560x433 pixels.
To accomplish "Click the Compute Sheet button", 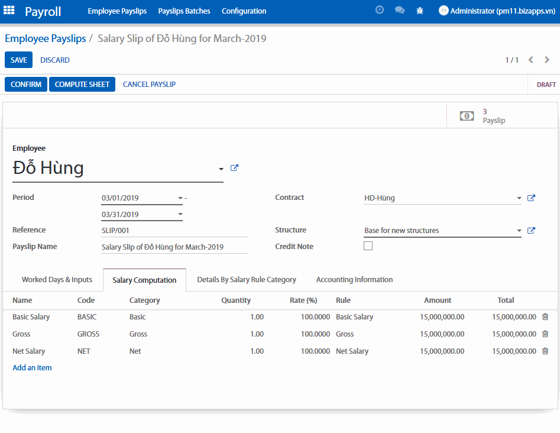I will pyautogui.click(x=82, y=85).
